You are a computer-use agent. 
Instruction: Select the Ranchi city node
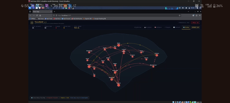(146, 59)
